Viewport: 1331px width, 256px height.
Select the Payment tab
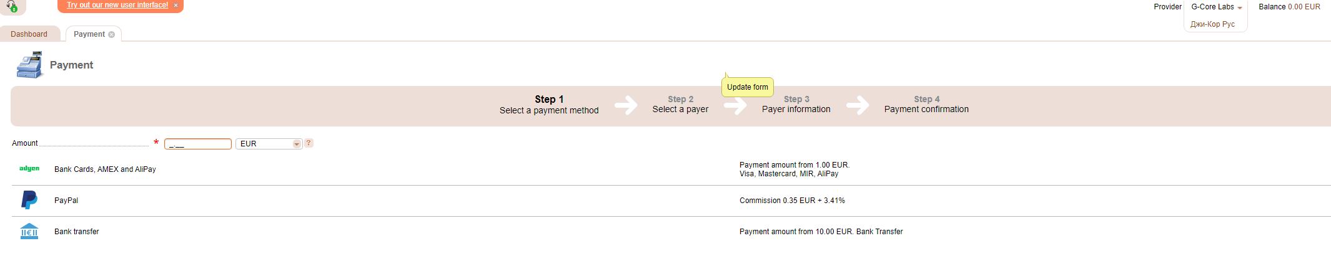tap(89, 34)
